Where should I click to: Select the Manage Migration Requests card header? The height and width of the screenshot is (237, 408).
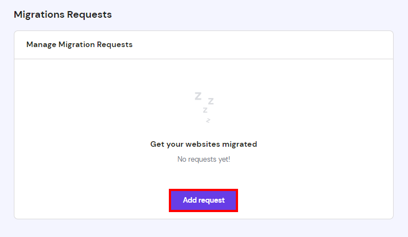pyautogui.click(x=80, y=44)
